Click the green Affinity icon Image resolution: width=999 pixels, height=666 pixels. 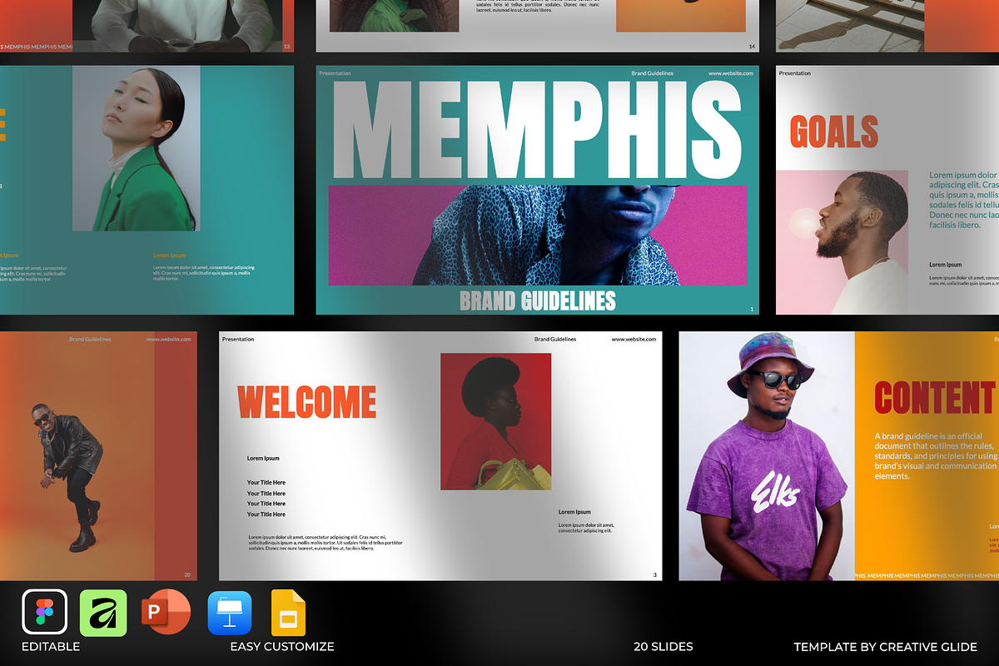103,613
